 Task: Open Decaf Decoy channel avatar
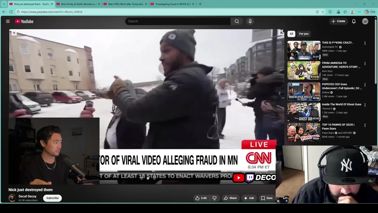pyautogui.click(x=12, y=198)
